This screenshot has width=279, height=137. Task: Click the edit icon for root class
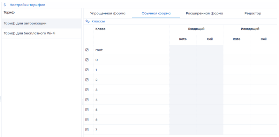pyautogui.click(x=87, y=50)
